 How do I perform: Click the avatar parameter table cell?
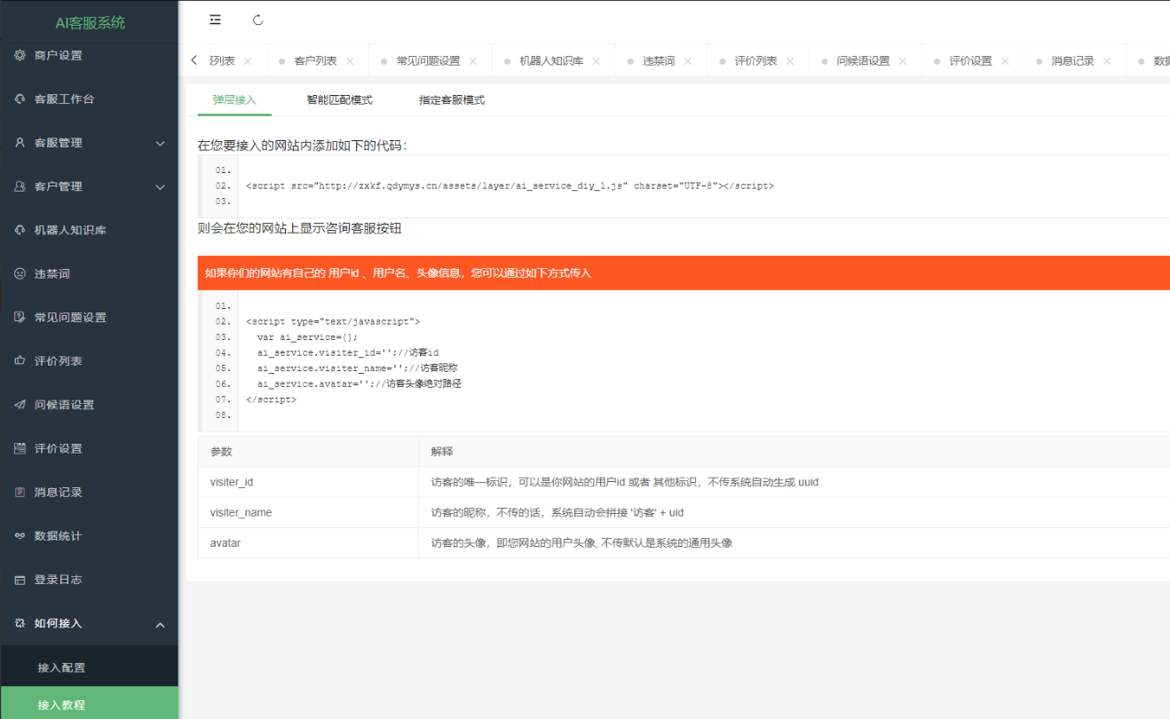tap(308, 542)
